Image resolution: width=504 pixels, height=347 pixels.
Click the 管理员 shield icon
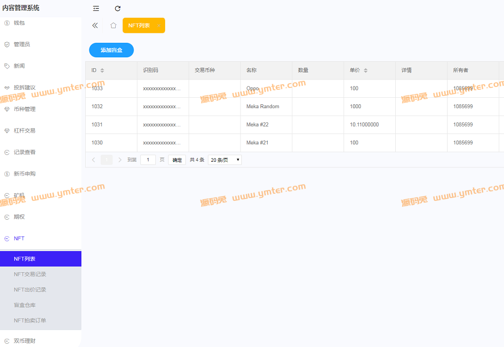point(7,44)
